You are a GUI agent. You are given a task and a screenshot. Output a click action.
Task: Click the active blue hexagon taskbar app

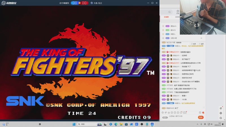(152, 124)
